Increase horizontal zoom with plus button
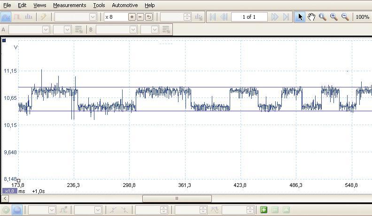This screenshot has height=216, width=372. (132, 17)
